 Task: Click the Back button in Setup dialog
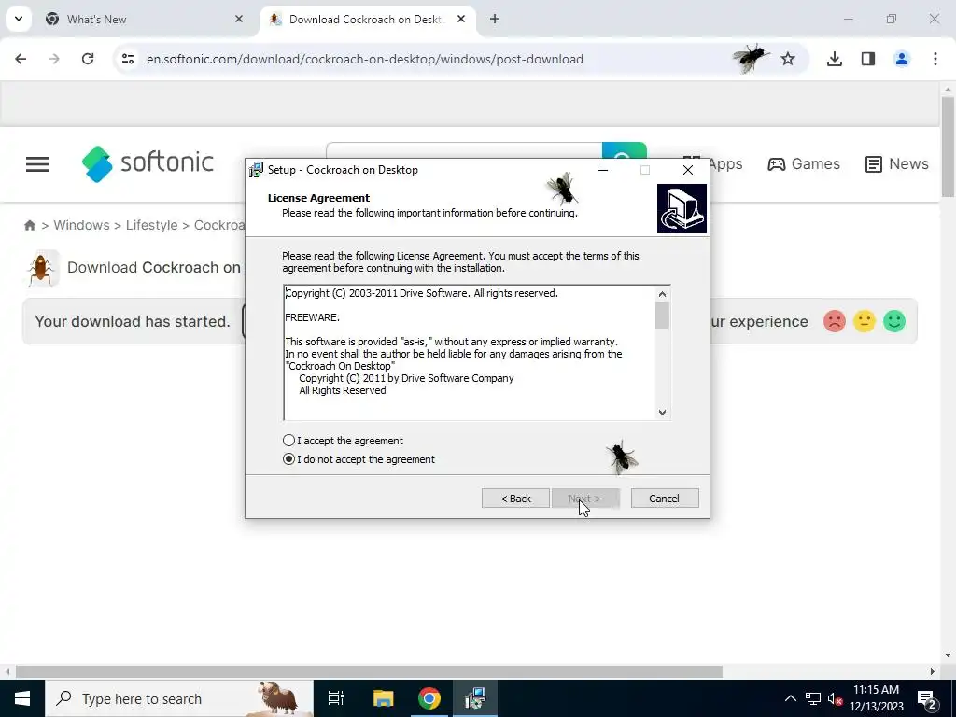(x=515, y=499)
